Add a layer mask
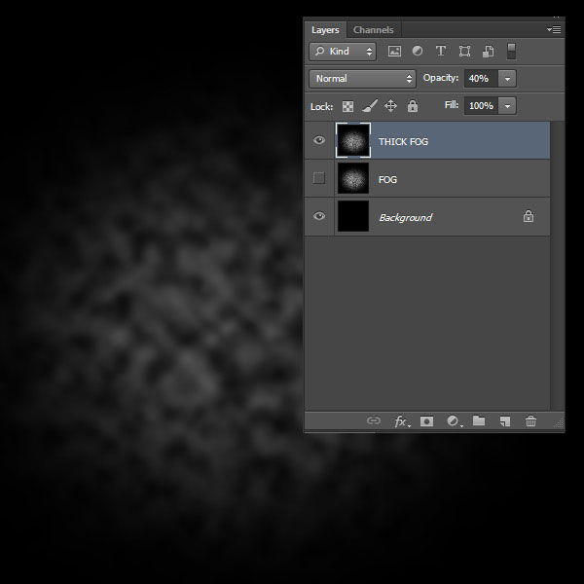The height and width of the screenshot is (584, 584). click(426, 421)
